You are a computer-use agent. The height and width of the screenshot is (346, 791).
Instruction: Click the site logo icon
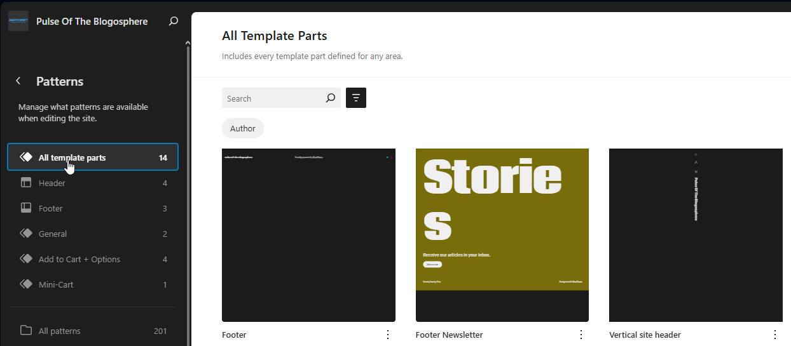click(x=18, y=21)
